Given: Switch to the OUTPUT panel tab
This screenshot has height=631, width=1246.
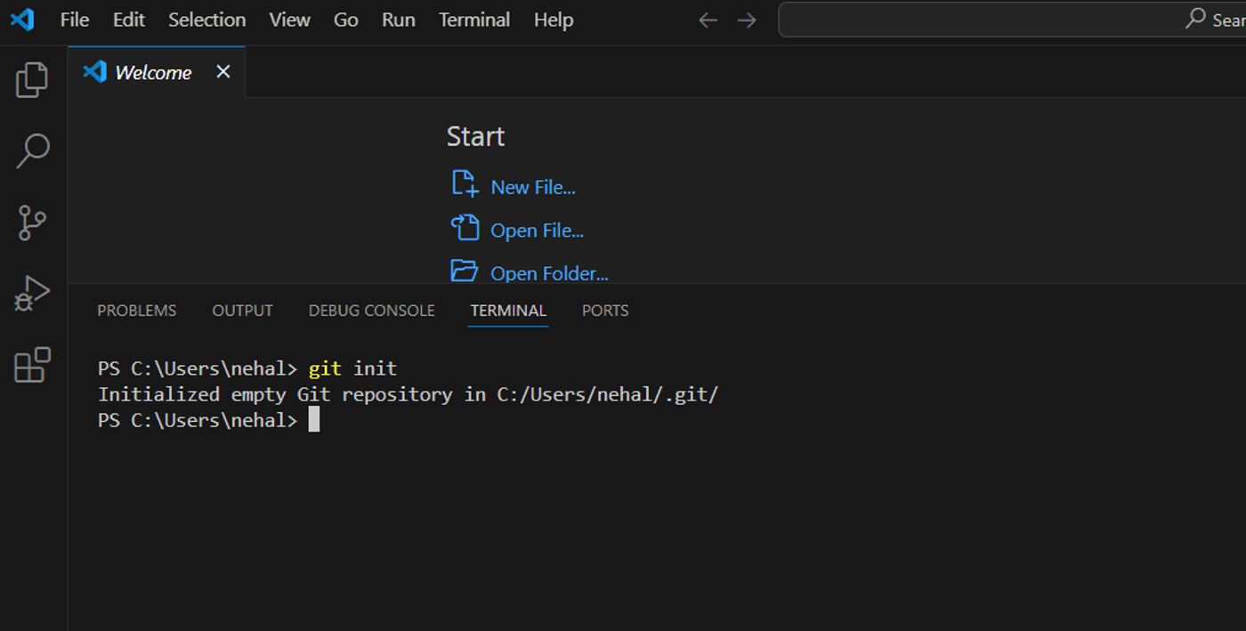Looking at the screenshot, I should [x=242, y=311].
